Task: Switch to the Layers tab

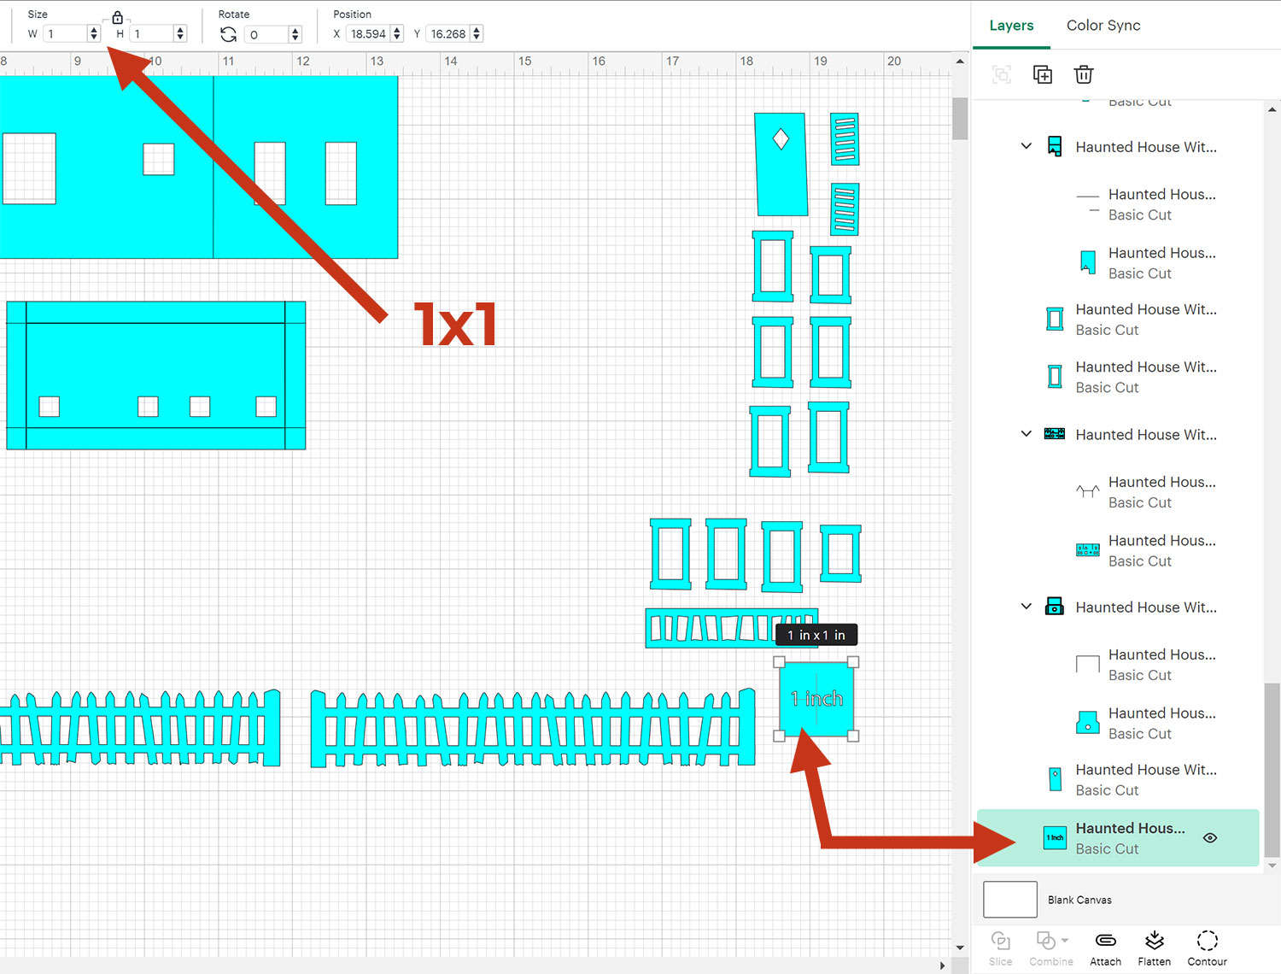Action: coord(1011,26)
